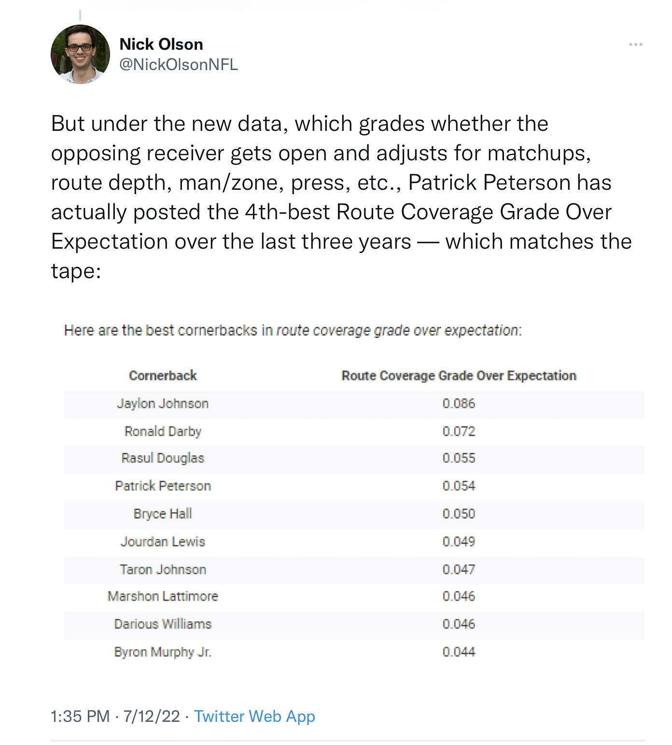Click the Cornerback column header
The image size is (672, 745).
tap(163, 376)
